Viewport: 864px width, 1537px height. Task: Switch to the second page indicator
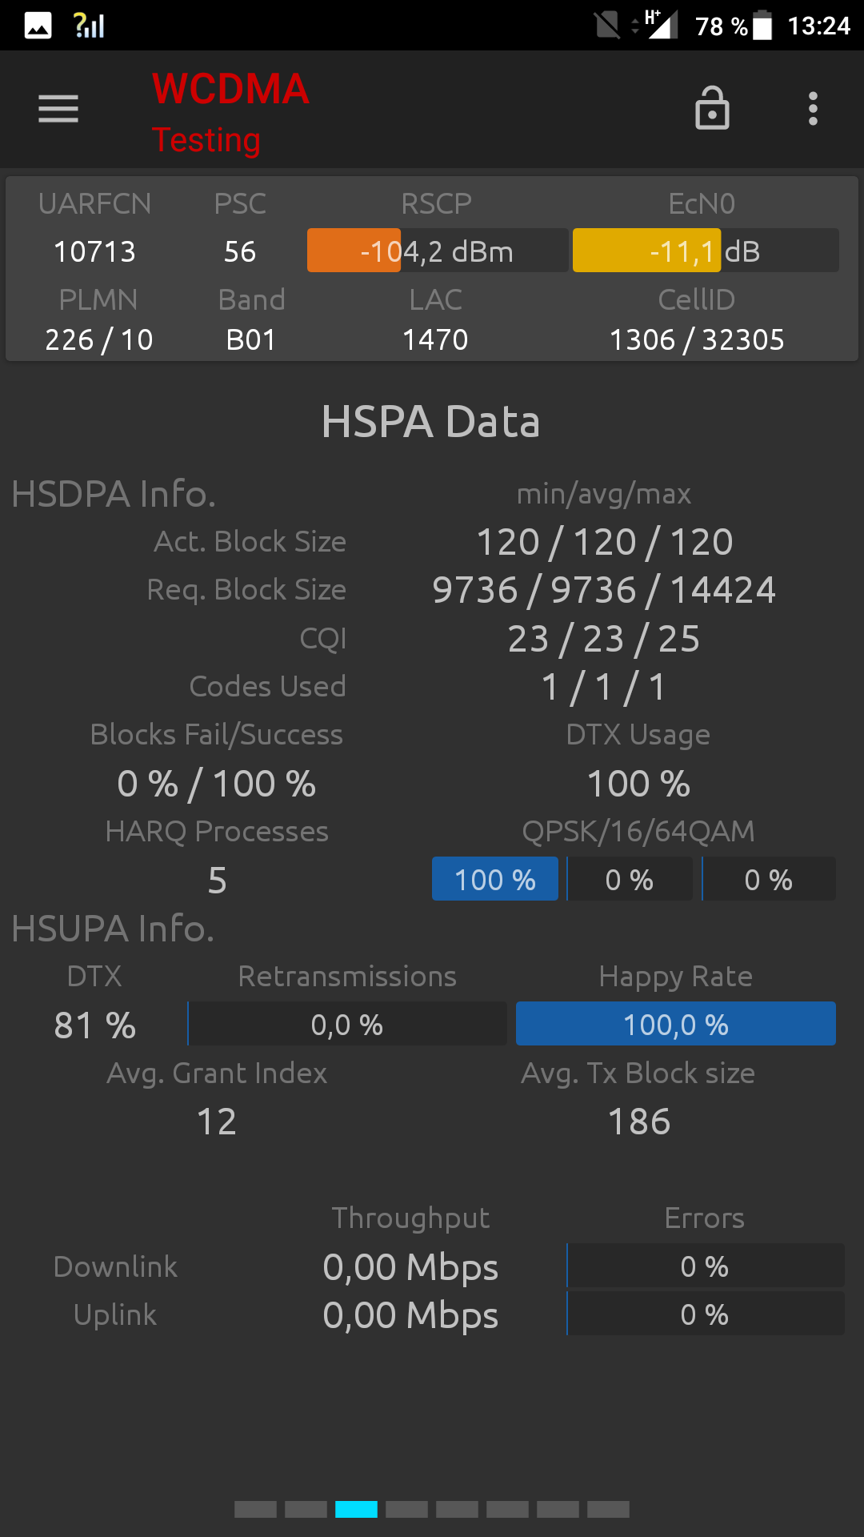(306, 1509)
